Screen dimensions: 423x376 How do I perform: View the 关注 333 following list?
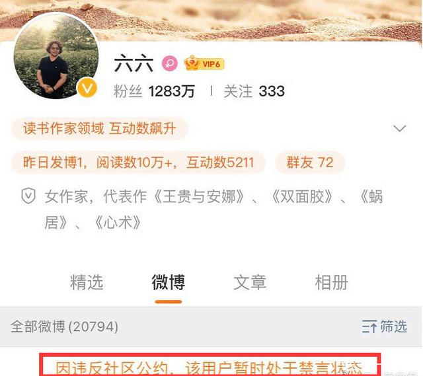tap(254, 91)
